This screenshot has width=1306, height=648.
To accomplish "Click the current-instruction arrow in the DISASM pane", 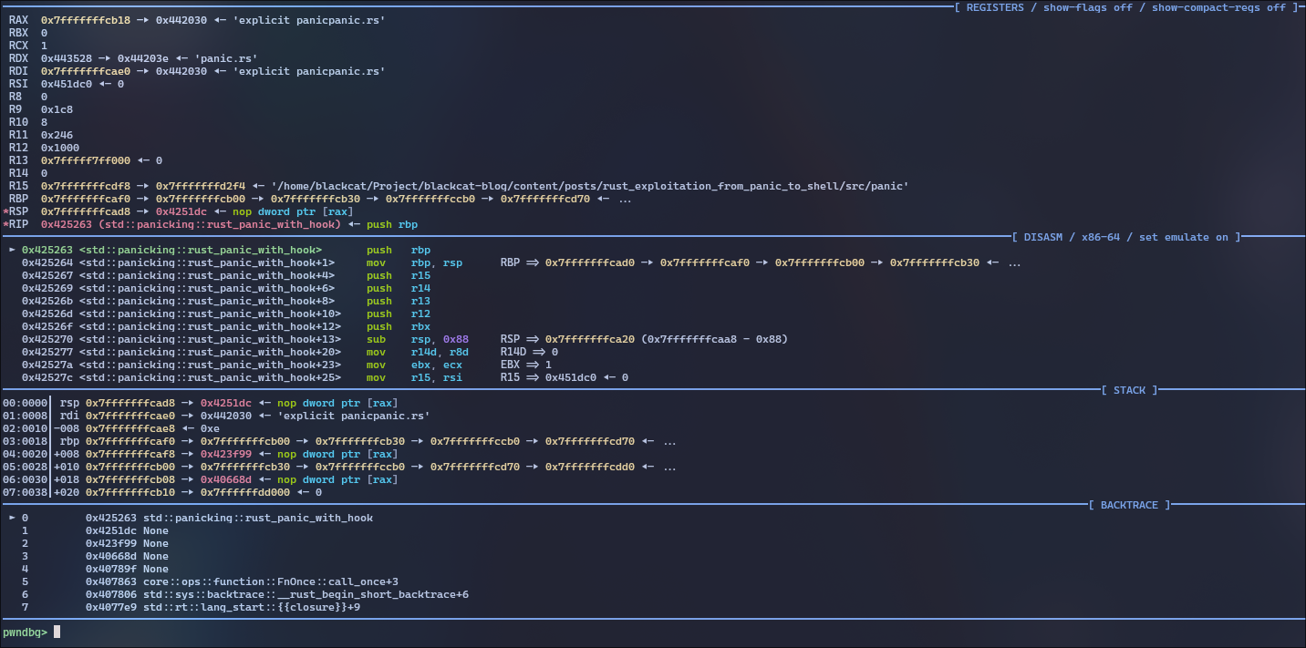I will tap(11, 250).
